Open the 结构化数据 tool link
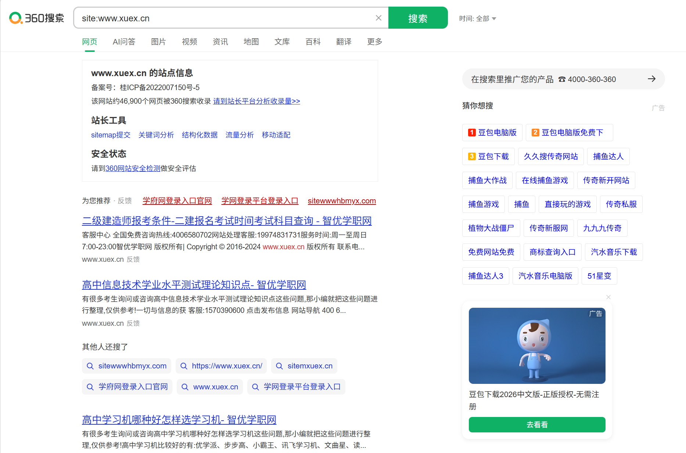Image resolution: width=686 pixels, height=453 pixels. pos(200,135)
